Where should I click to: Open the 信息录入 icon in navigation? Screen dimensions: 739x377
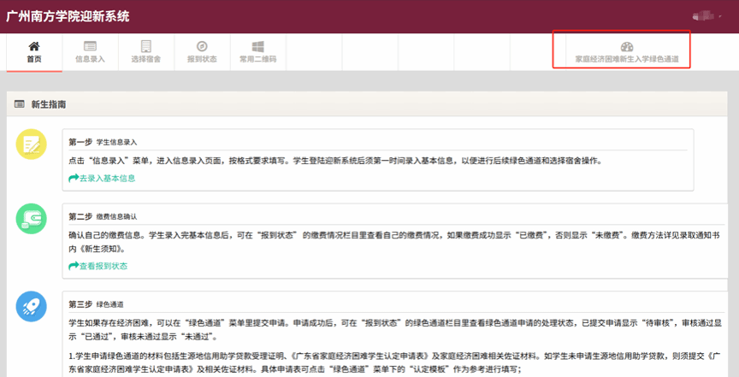pyautogui.click(x=90, y=46)
